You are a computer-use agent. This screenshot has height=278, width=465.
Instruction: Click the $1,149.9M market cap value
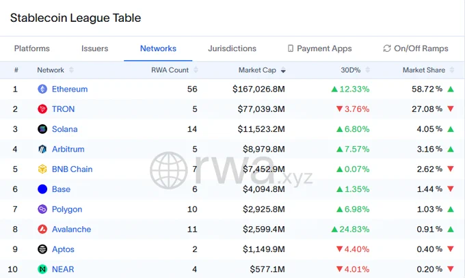coord(264,249)
